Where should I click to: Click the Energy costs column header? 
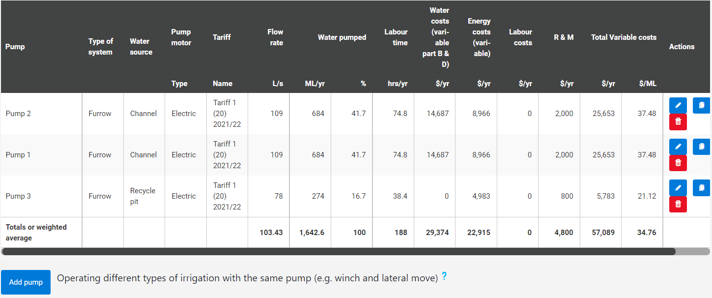point(479,37)
